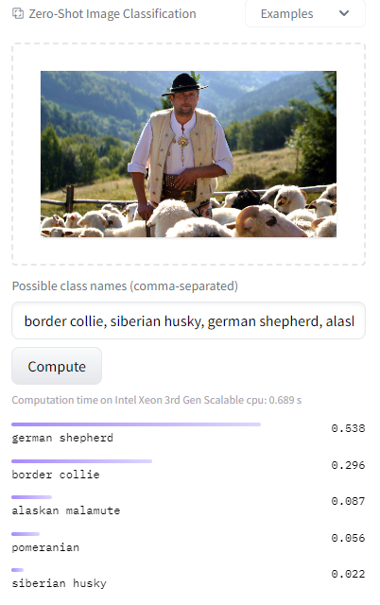
Task: Click the border collie score bar
Action: tap(82, 461)
